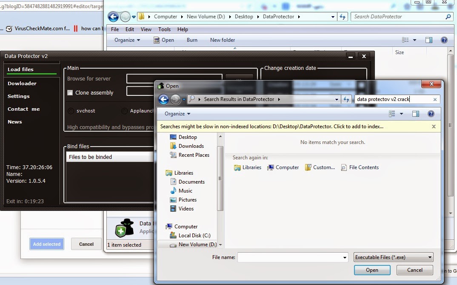Open Edit menu in Explorer
Image resolution: width=457 pixels, height=285 pixels.
130,29
